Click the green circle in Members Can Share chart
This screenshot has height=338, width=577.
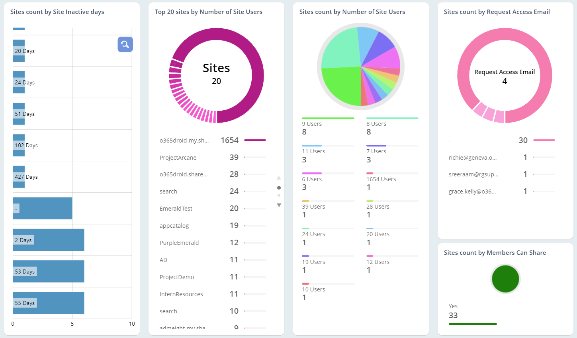505,279
